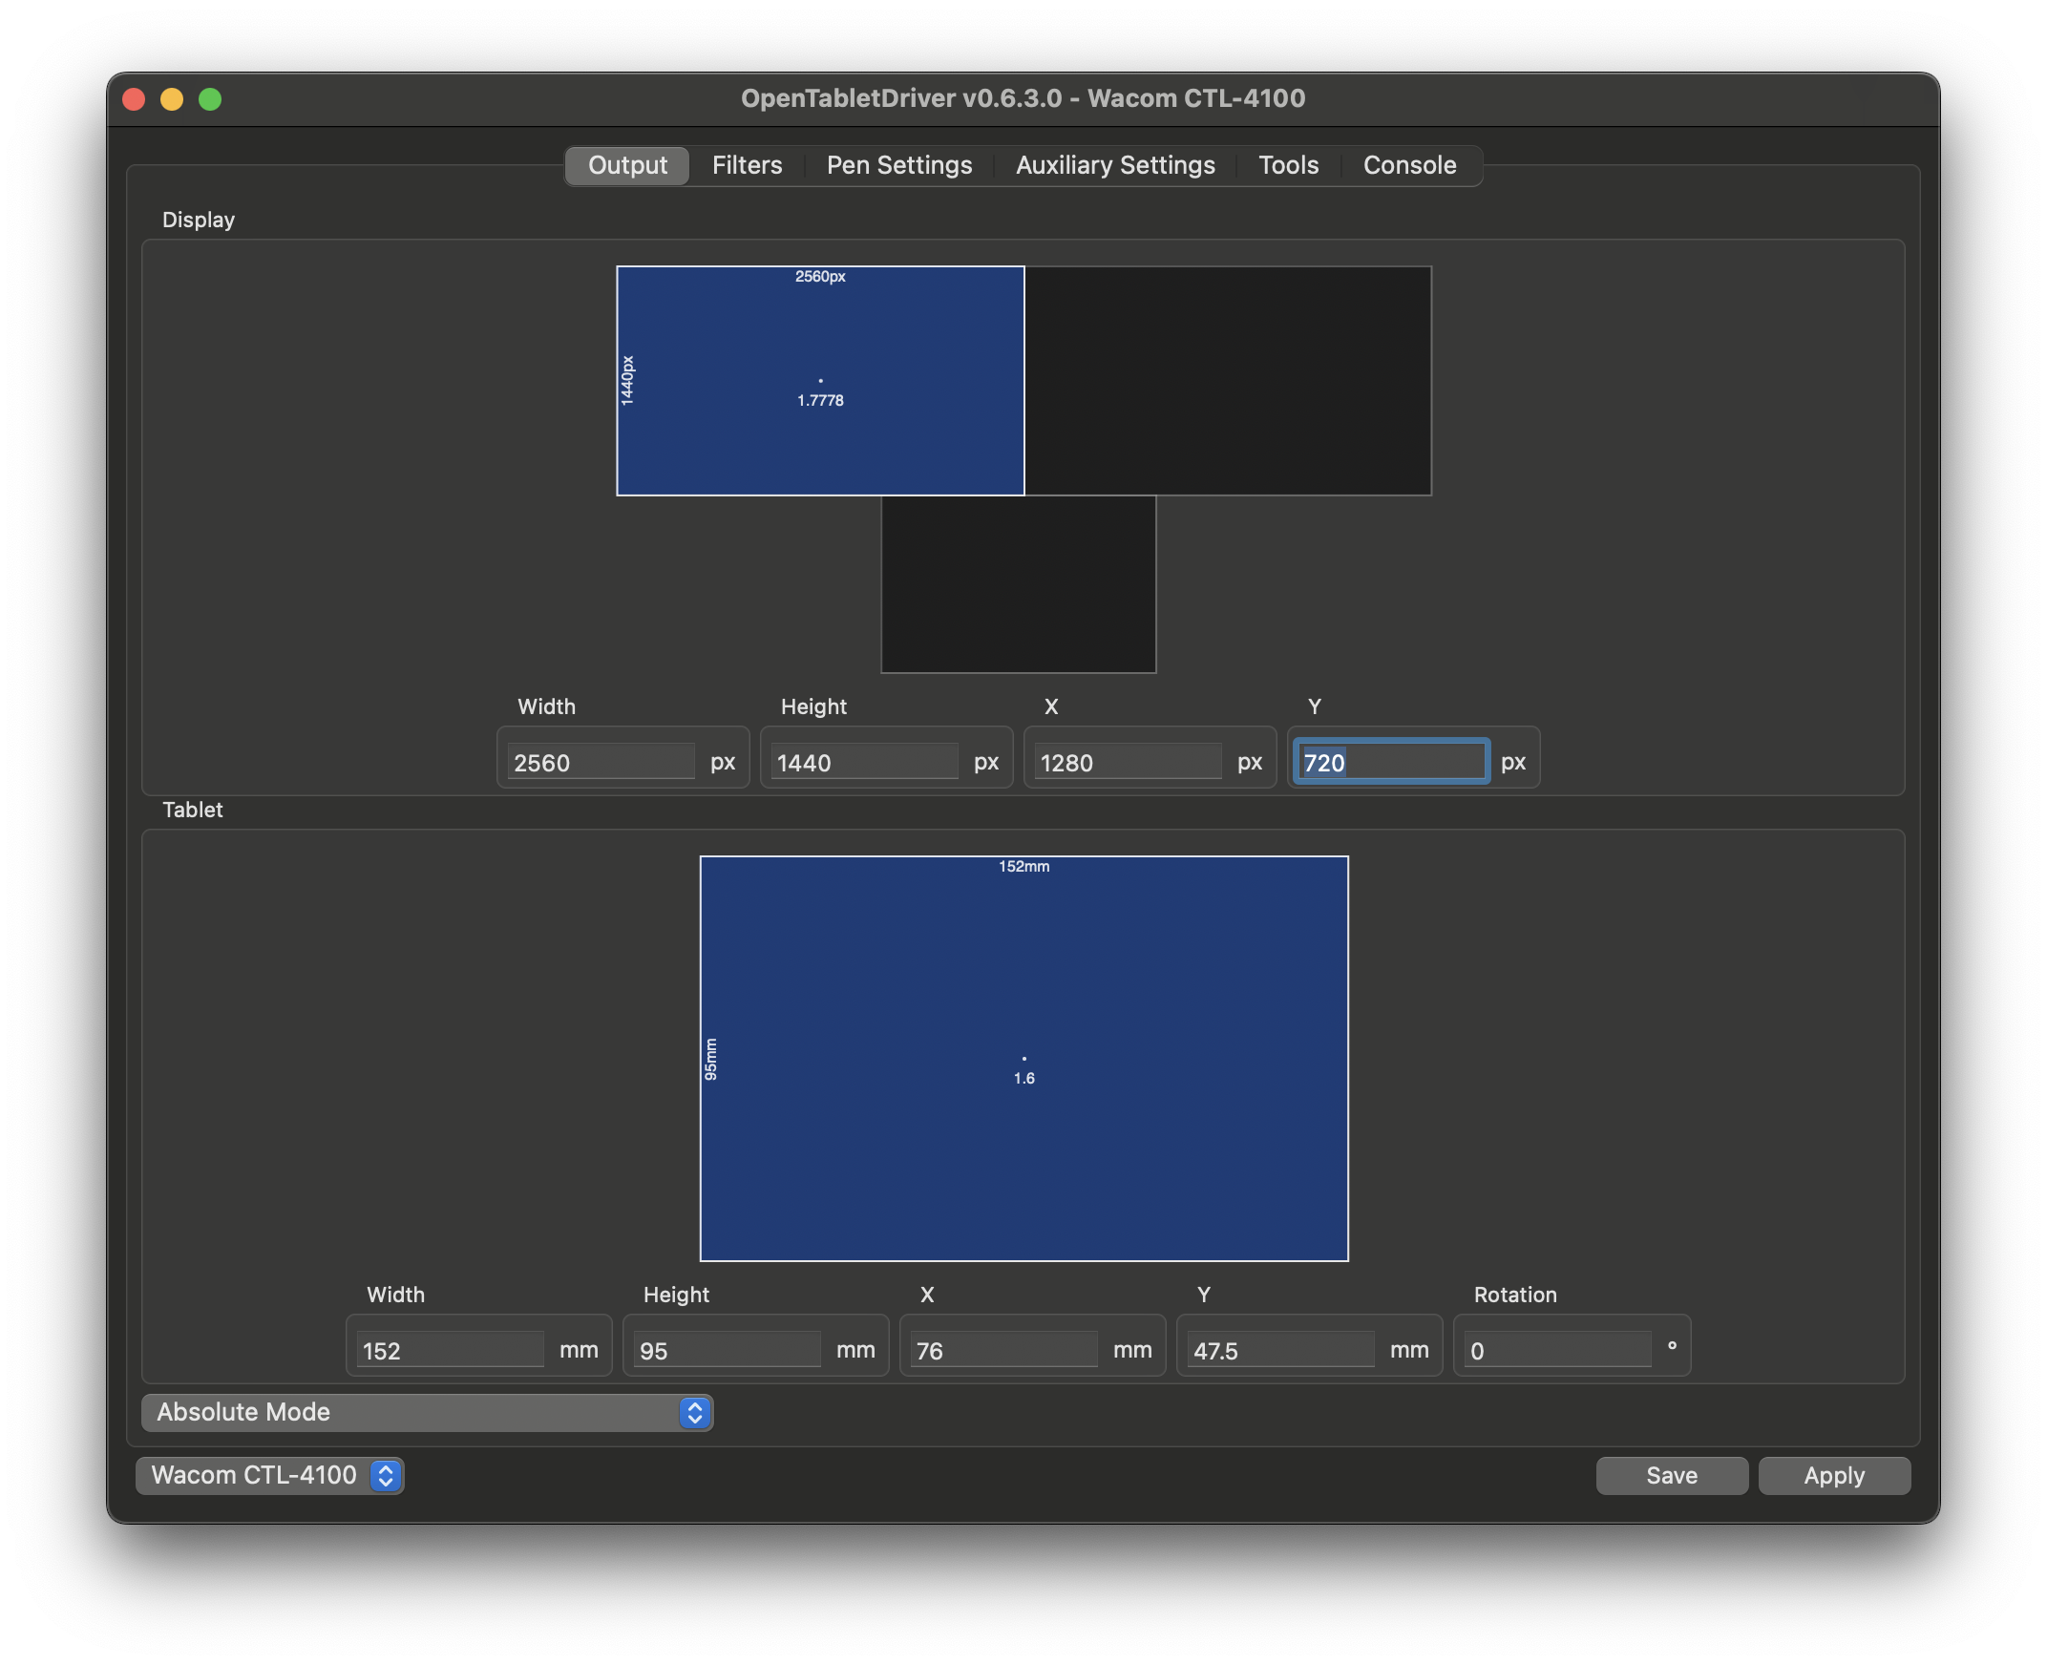Click the Absolute Mode stepper chevrons
2047x1665 pixels.
(x=694, y=1412)
